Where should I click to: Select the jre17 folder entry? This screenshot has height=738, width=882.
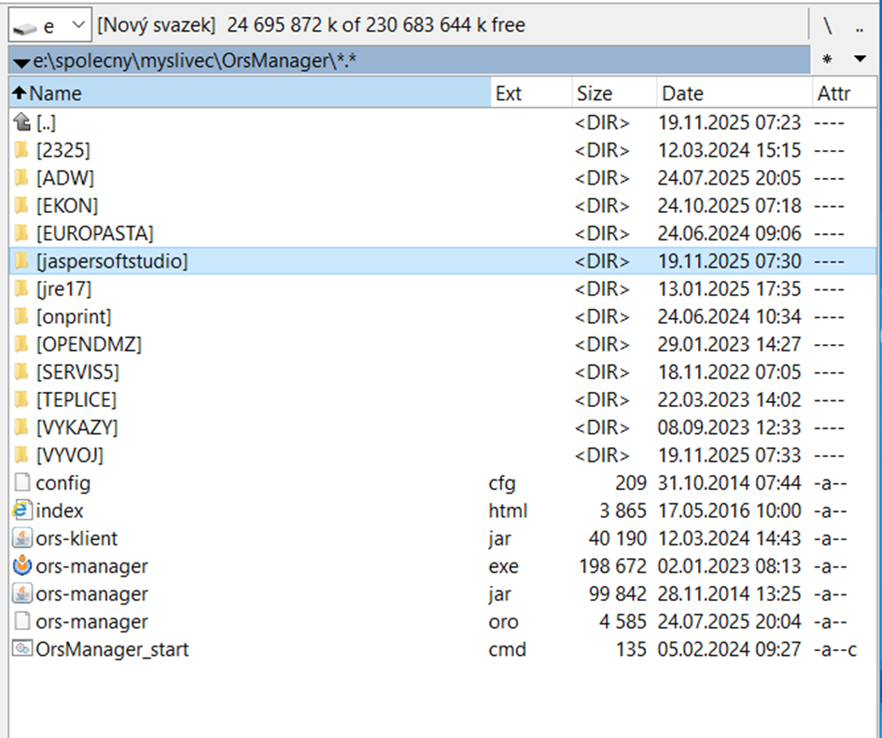pos(63,289)
